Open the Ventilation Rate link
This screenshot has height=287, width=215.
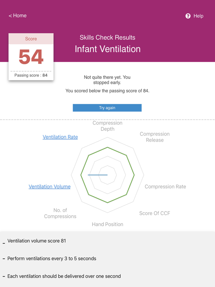[x=60, y=137]
